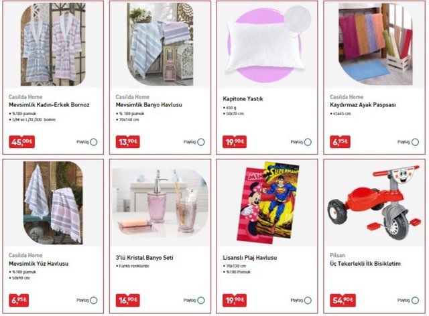Click the Kaydırmaz Ayak Paspası title

(x=363, y=105)
